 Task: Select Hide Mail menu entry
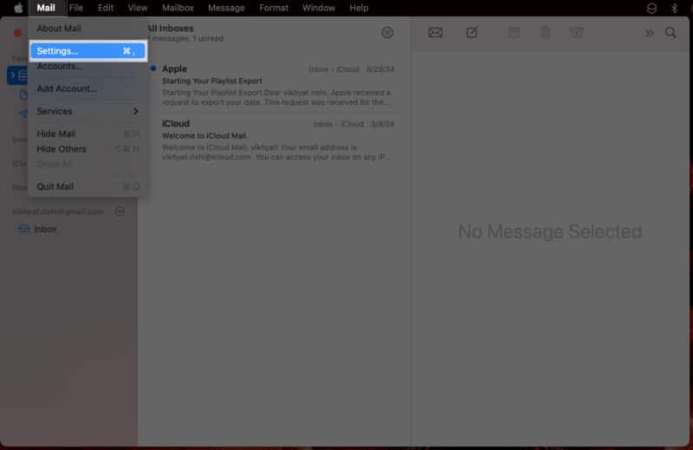click(87, 134)
